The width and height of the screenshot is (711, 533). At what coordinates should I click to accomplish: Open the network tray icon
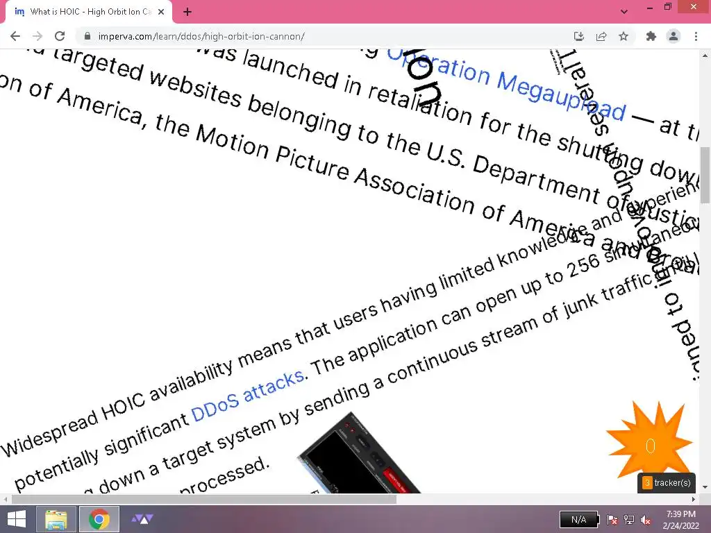(629, 520)
